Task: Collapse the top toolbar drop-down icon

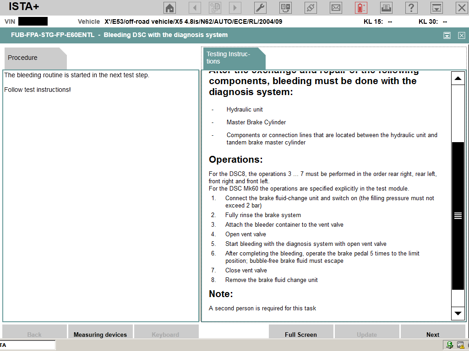Action: [x=437, y=8]
